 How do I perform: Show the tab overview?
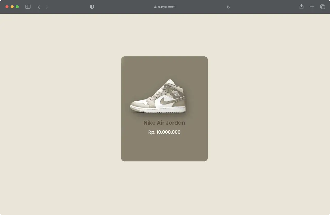[x=323, y=7]
